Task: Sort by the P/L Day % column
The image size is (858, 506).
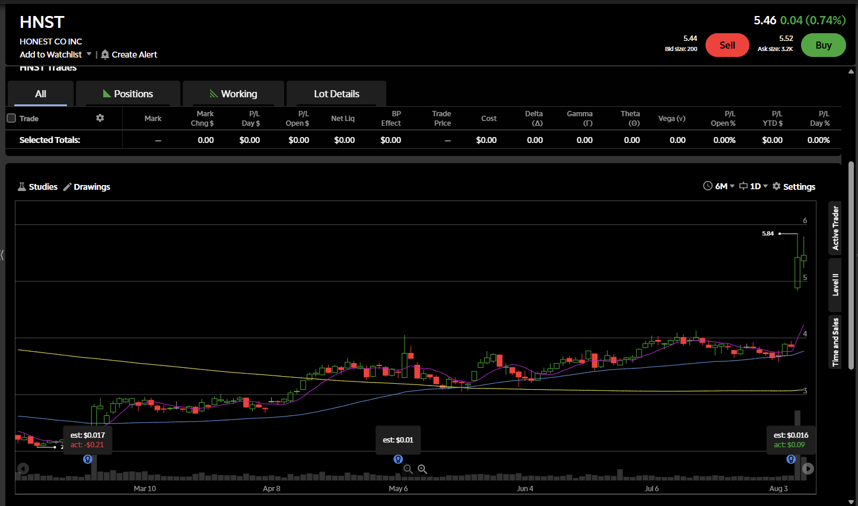Action: pos(820,119)
